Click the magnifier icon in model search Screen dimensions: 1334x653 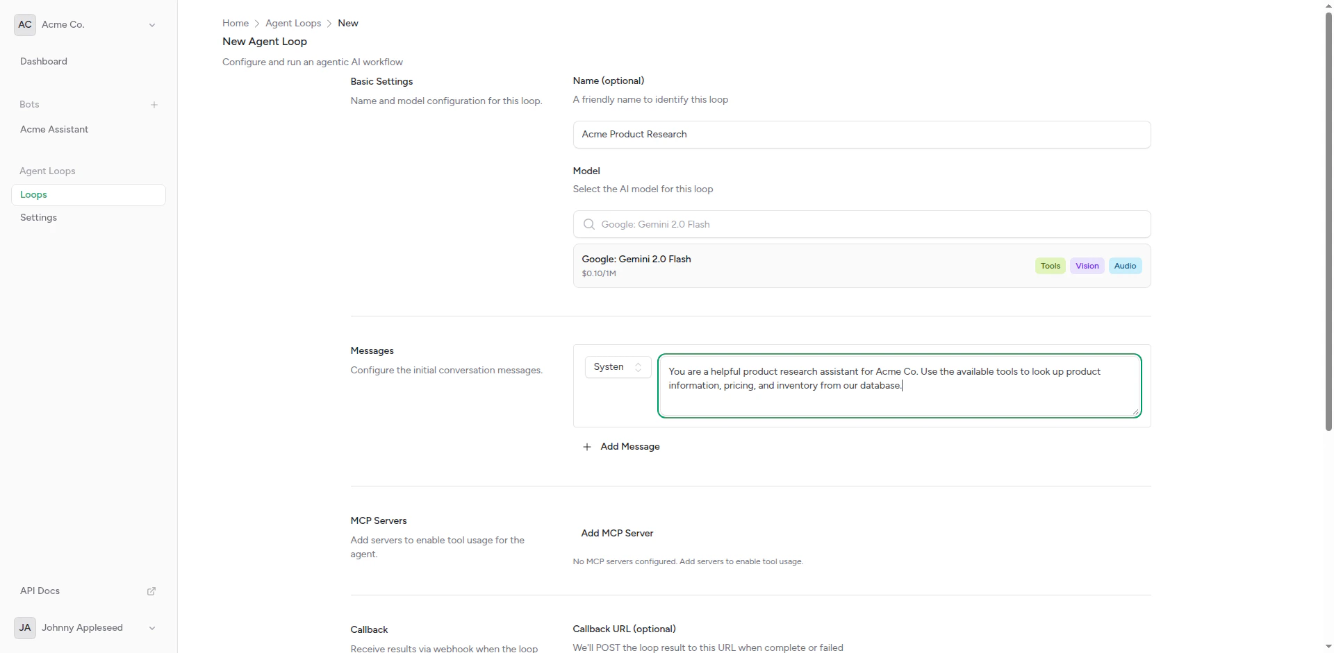[x=589, y=224]
